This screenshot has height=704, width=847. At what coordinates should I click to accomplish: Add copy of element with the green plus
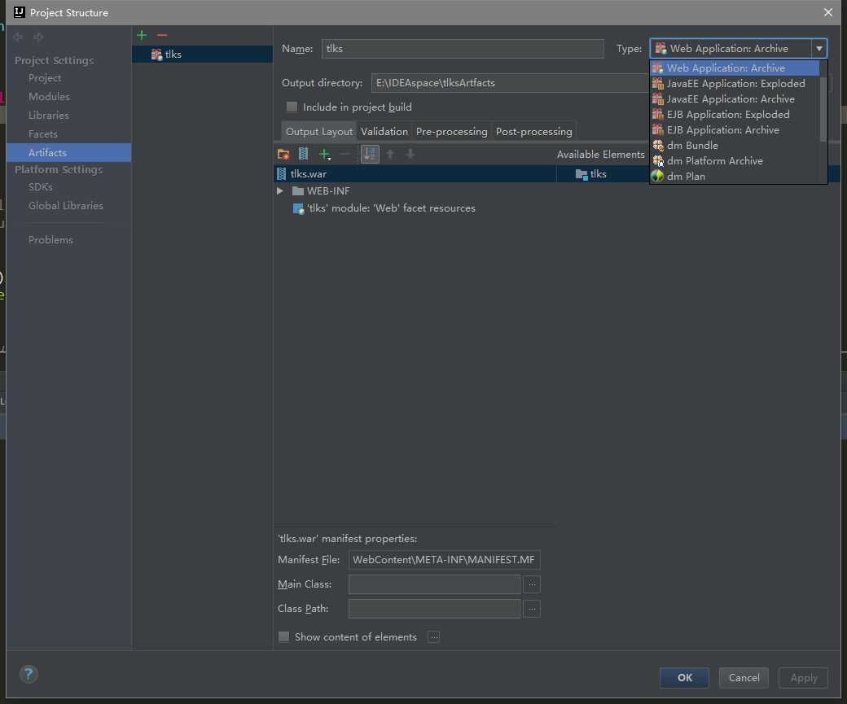324,155
